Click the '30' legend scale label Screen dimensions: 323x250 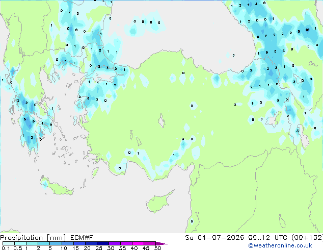pos(111,248)
